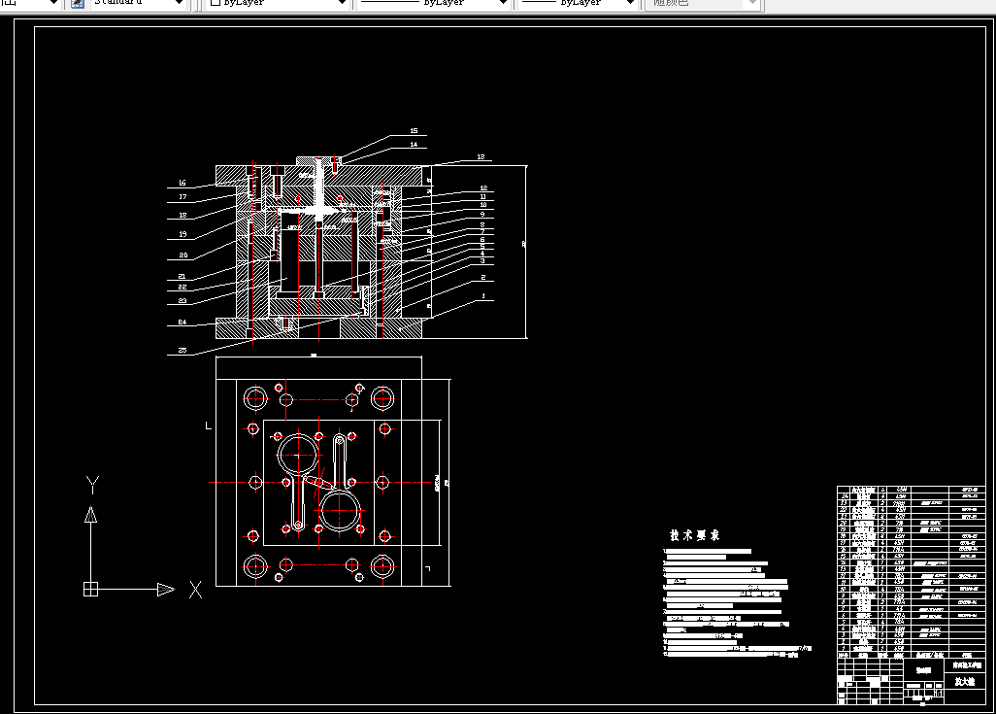Click the X axis label of UCS icon

pos(196,590)
